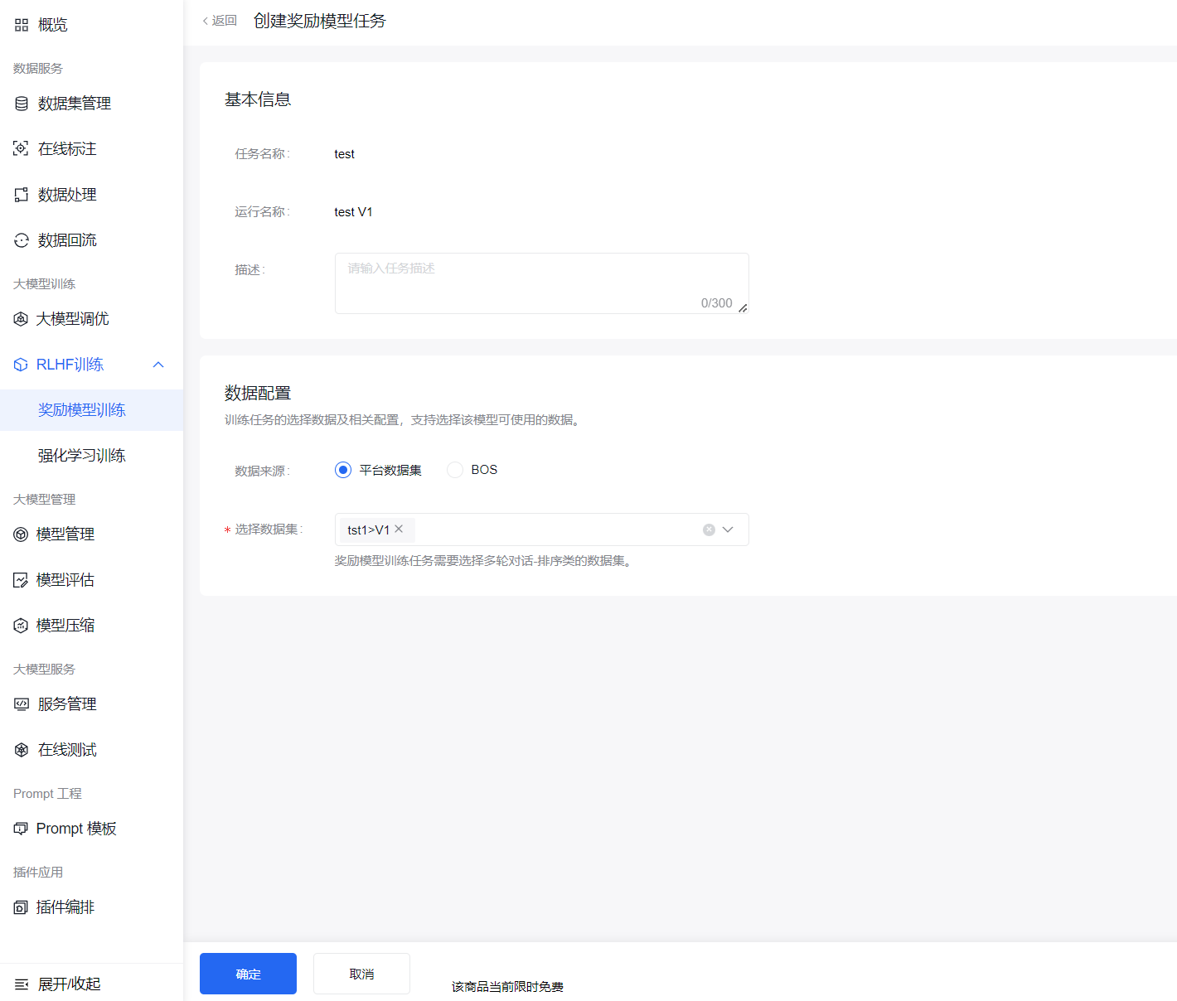Click the 描述 task description textarea

click(542, 283)
